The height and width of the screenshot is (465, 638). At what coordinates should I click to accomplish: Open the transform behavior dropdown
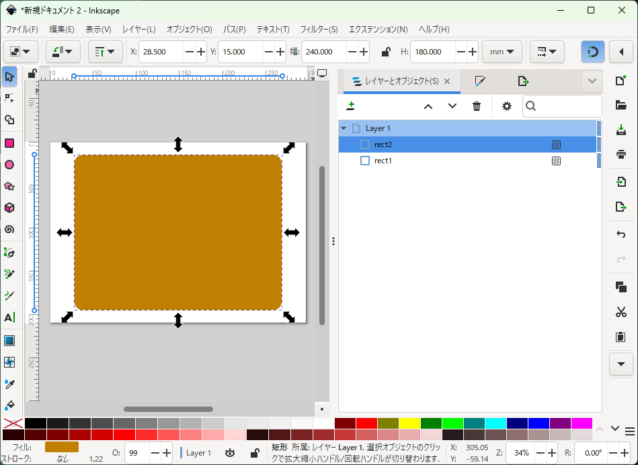pos(547,52)
